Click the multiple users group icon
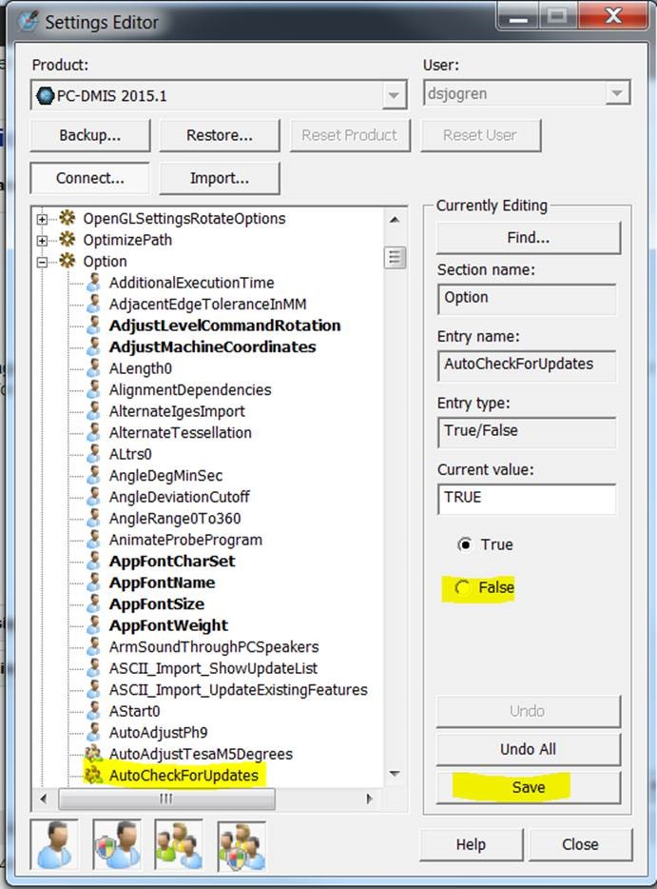The height and width of the screenshot is (889, 657). 179,845
